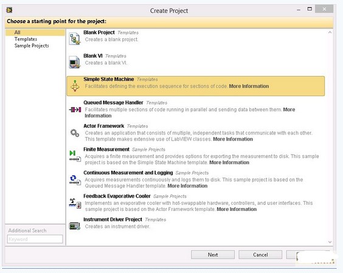Viewport: 343px width, 273px height.
Task: Select the Queued Message Handler title
Action: (113, 103)
